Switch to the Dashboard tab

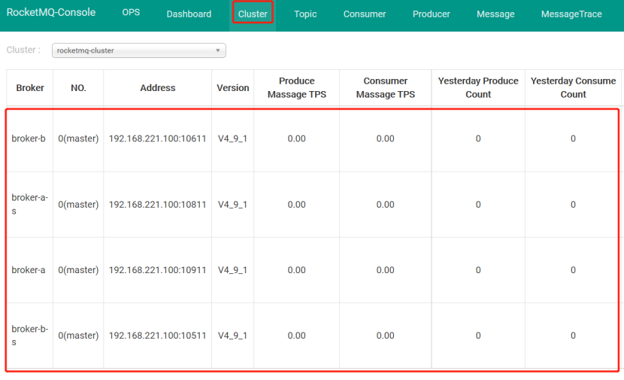pyautogui.click(x=189, y=14)
